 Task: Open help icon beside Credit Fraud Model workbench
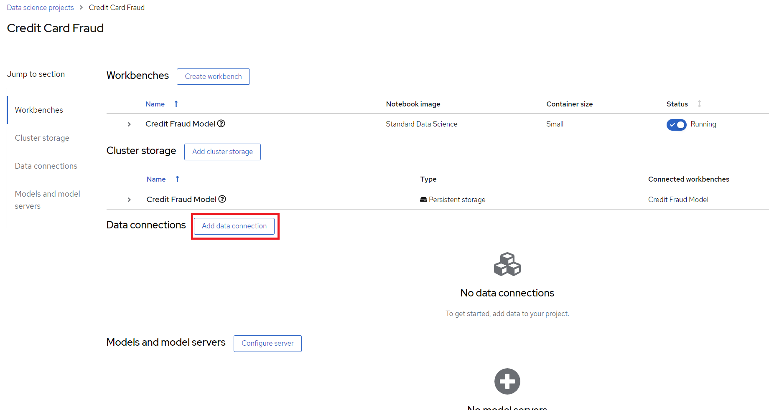pos(221,124)
